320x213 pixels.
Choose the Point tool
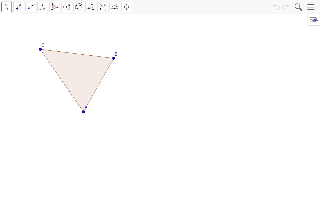[x=19, y=7]
